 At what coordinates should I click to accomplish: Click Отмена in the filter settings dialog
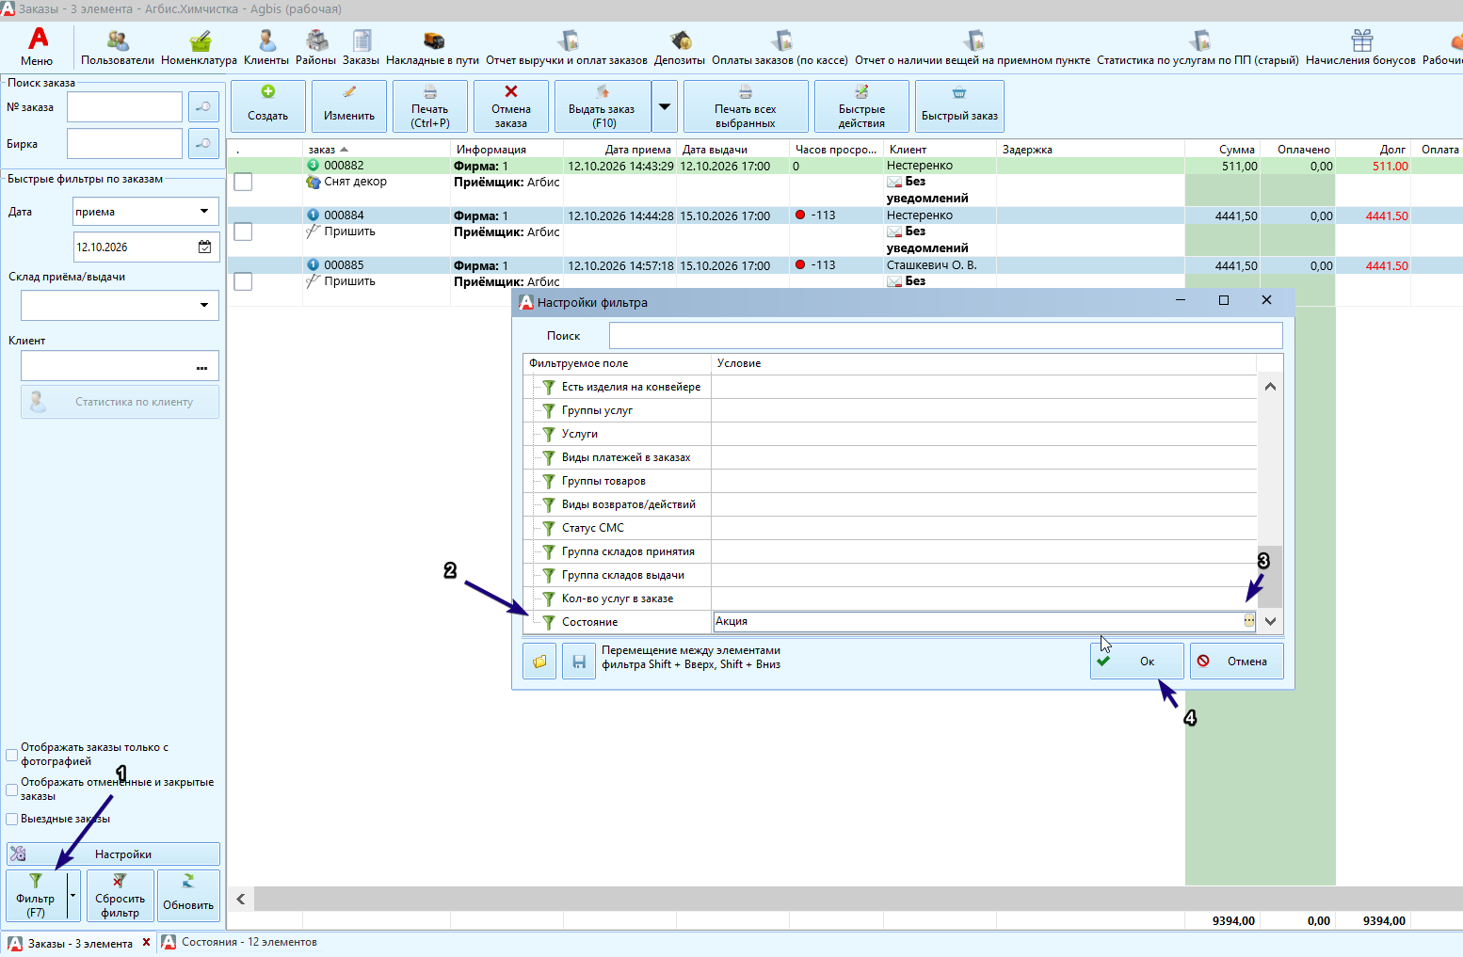pos(1236,662)
